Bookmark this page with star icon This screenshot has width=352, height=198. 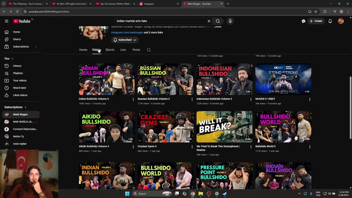316,12
